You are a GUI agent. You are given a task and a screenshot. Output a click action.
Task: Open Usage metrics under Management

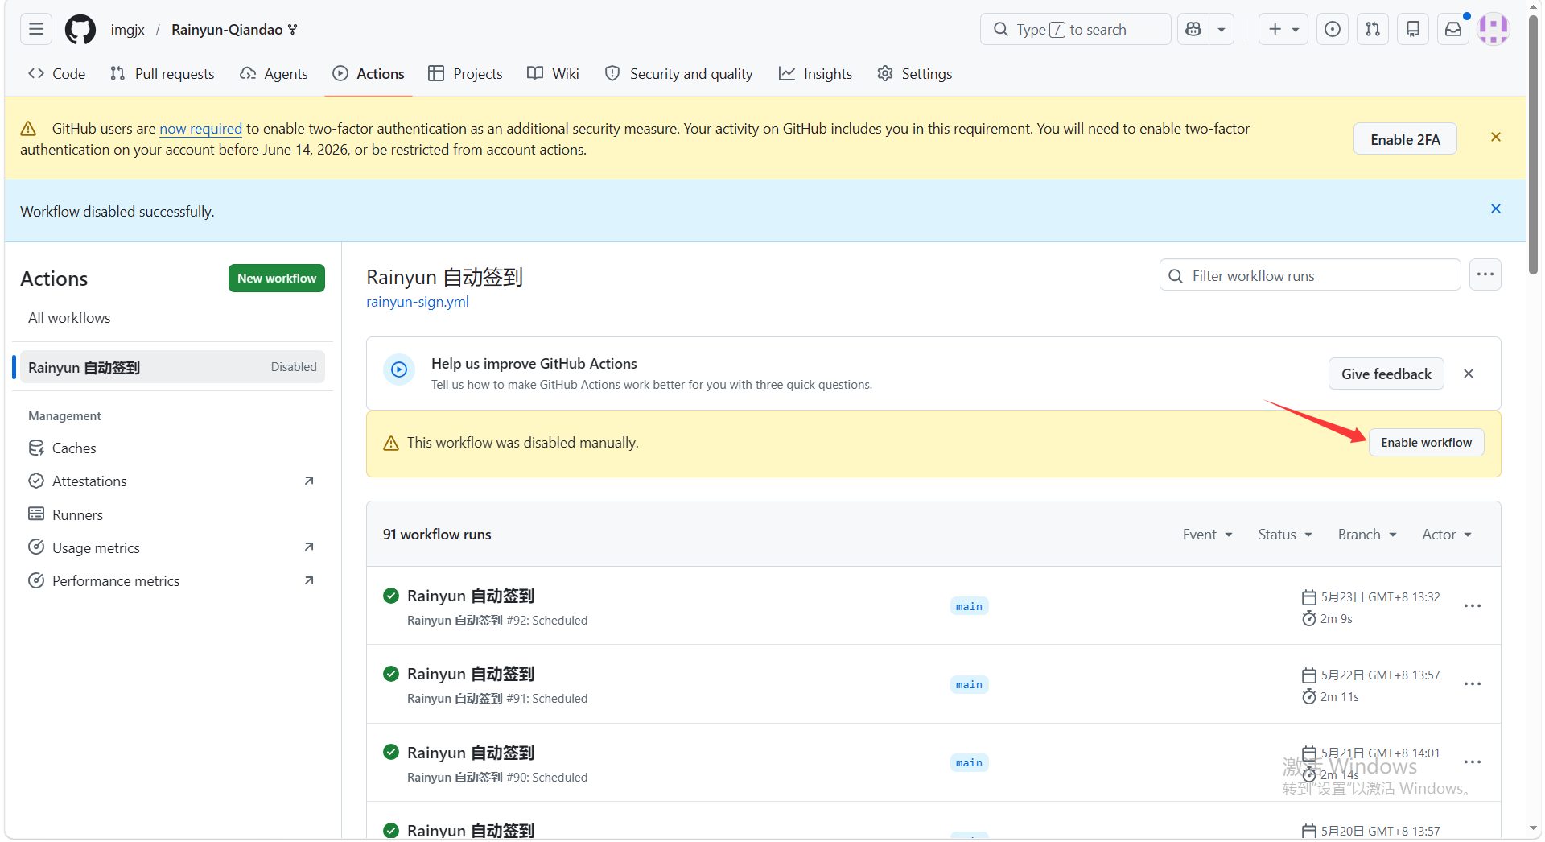(173, 548)
